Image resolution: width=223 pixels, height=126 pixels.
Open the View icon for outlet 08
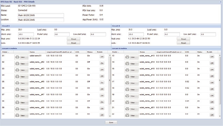point(21,103)
